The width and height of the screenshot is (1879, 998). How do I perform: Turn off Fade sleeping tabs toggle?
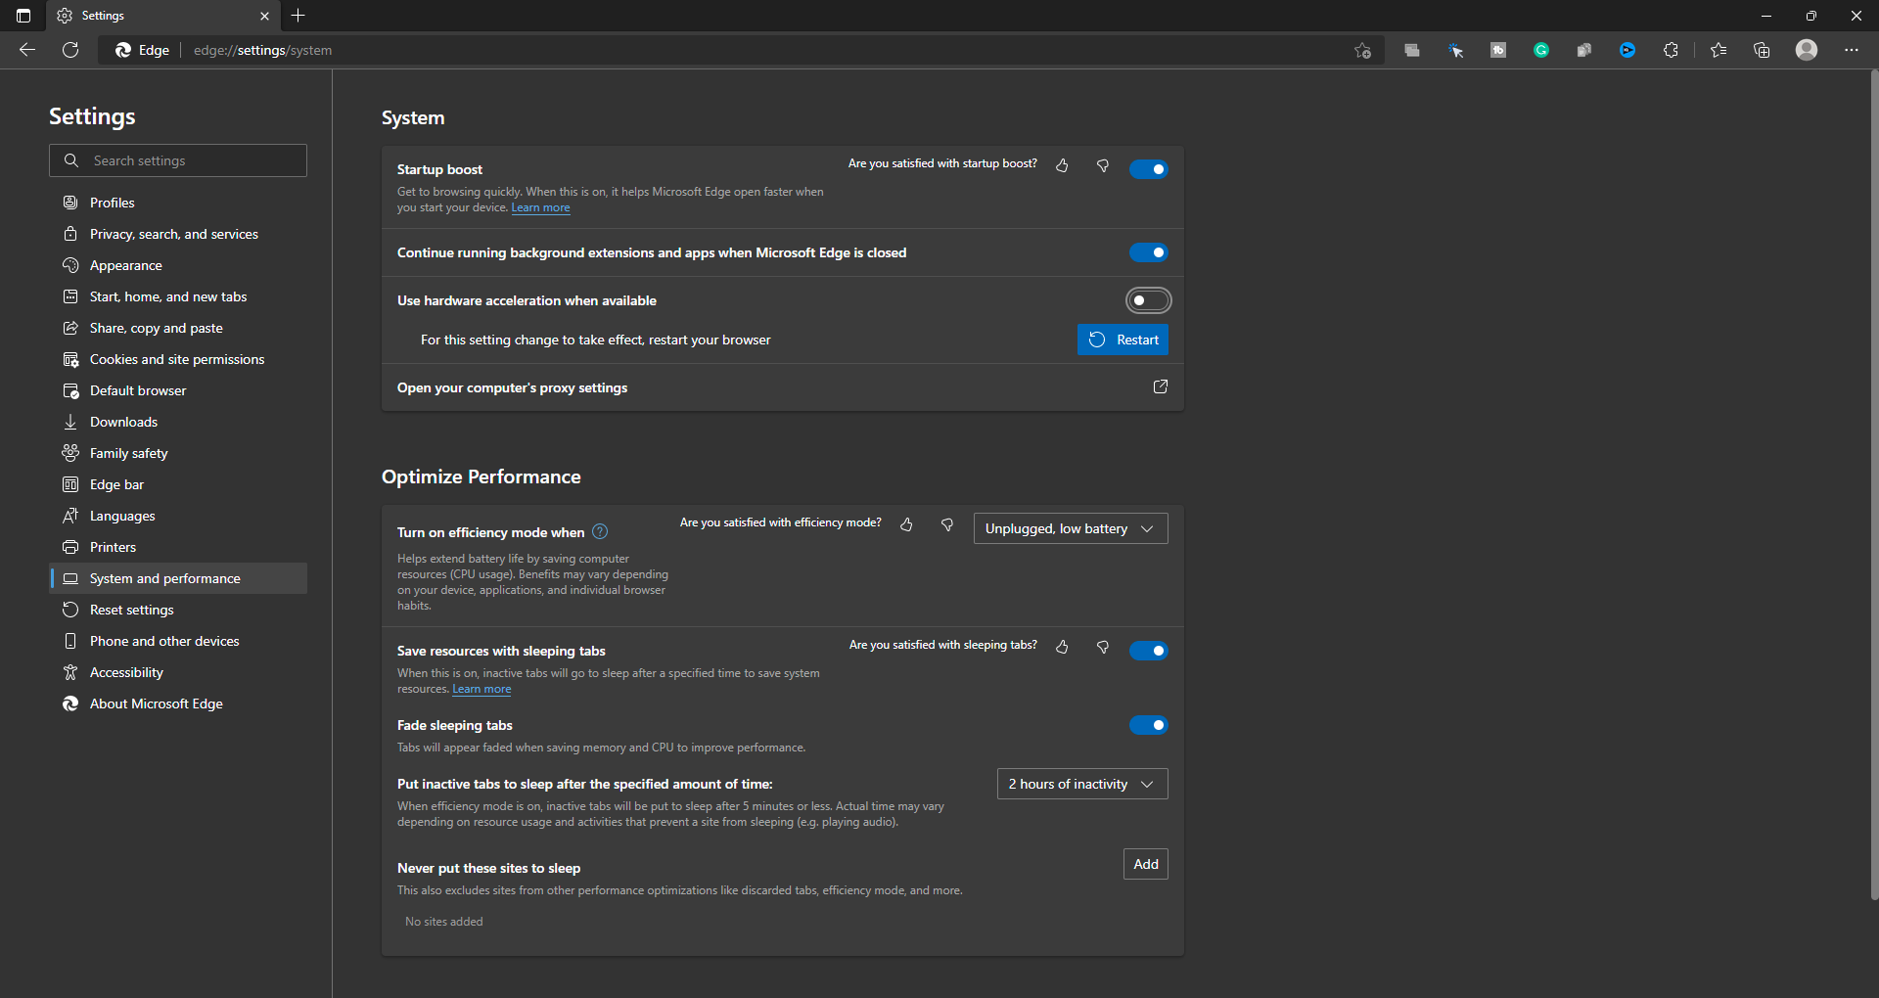(1148, 725)
